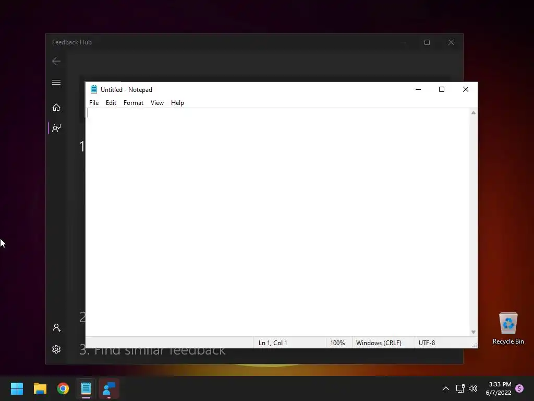Click the Notepad title bar app icon
Screen dimensions: 534x401
94,89
